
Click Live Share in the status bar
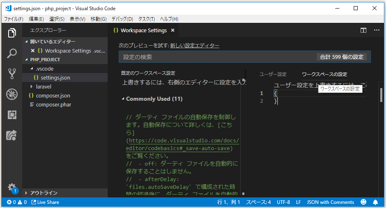click(45, 202)
